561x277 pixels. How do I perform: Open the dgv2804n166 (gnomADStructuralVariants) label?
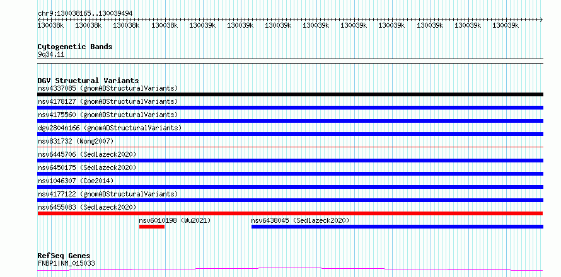click(110, 128)
